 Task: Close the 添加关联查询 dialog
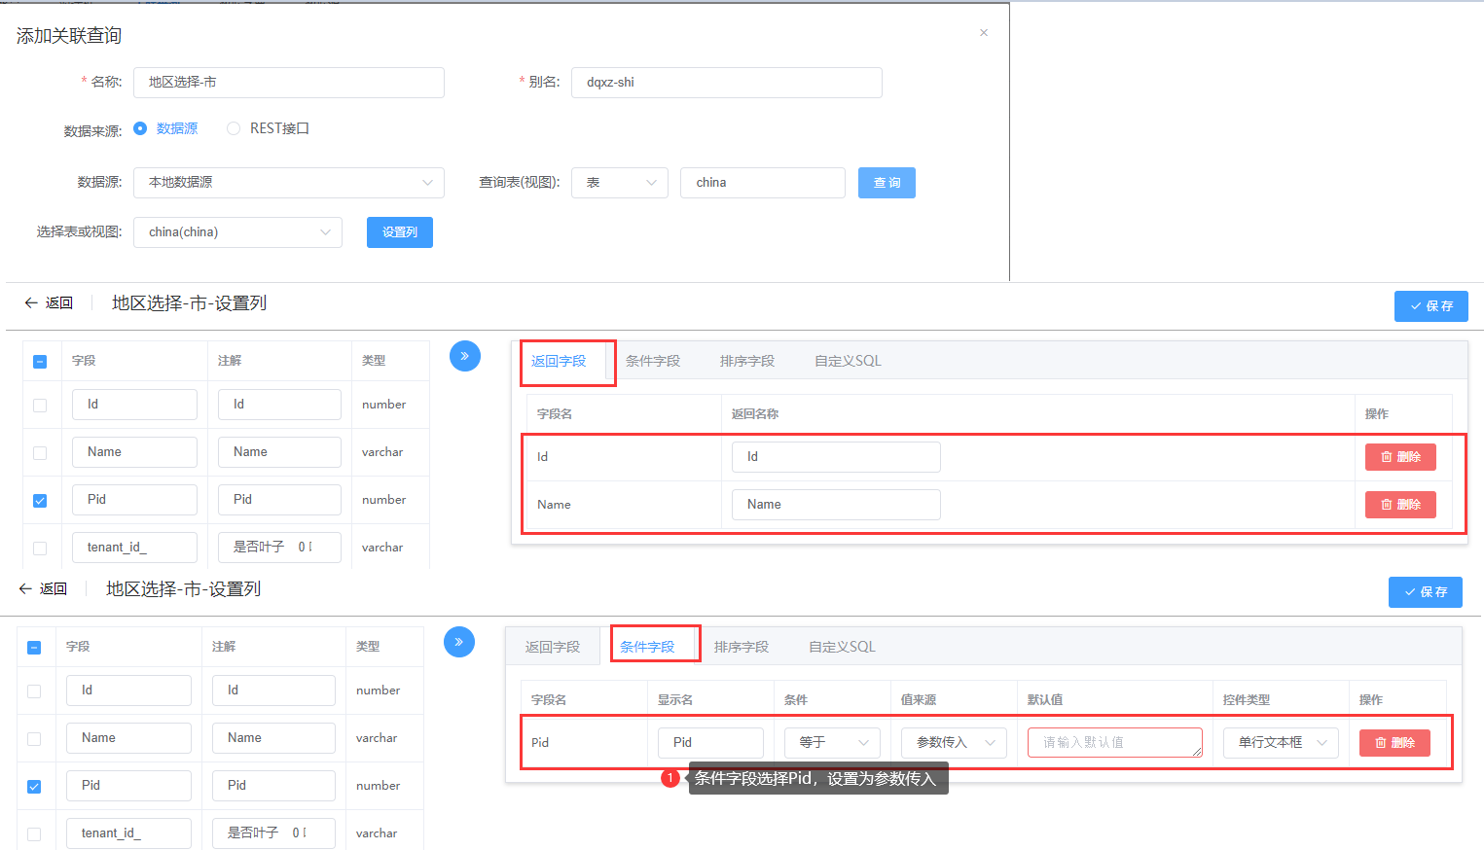point(984,33)
